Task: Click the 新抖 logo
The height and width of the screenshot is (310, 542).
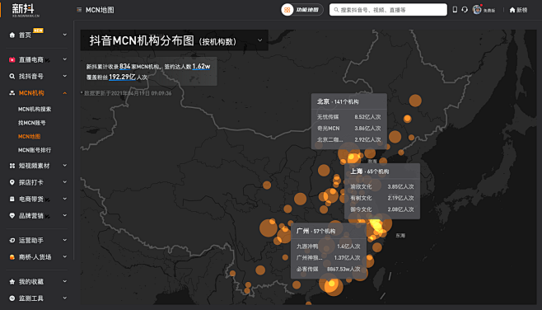Action: tap(26, 10)
